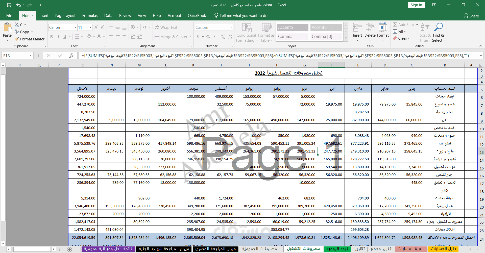Apply the Accent5 style swatch
Screen dimensions: 485x253
coord(292,27)
